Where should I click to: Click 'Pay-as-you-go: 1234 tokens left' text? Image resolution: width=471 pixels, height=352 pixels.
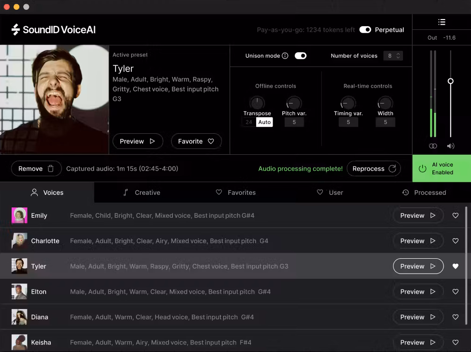click(x=306, y=30)
